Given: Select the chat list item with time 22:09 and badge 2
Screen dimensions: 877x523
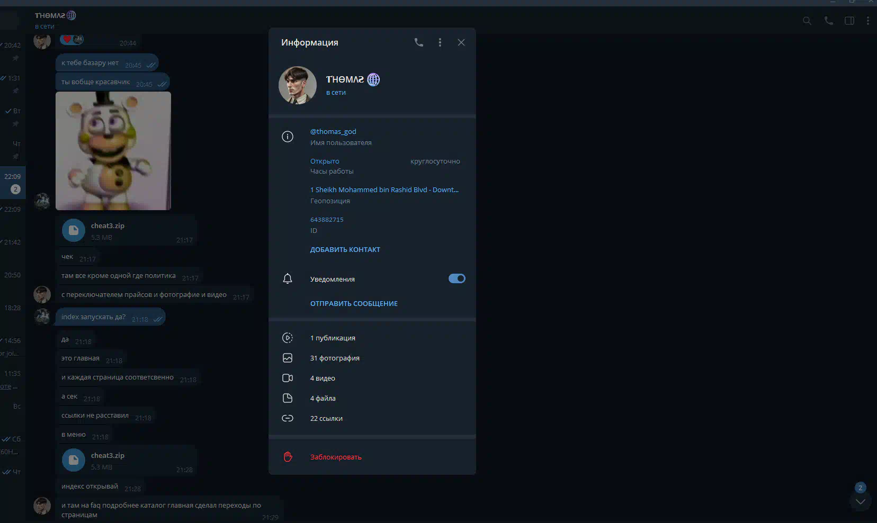Looking at the screenshot, I should click(13, 183).
